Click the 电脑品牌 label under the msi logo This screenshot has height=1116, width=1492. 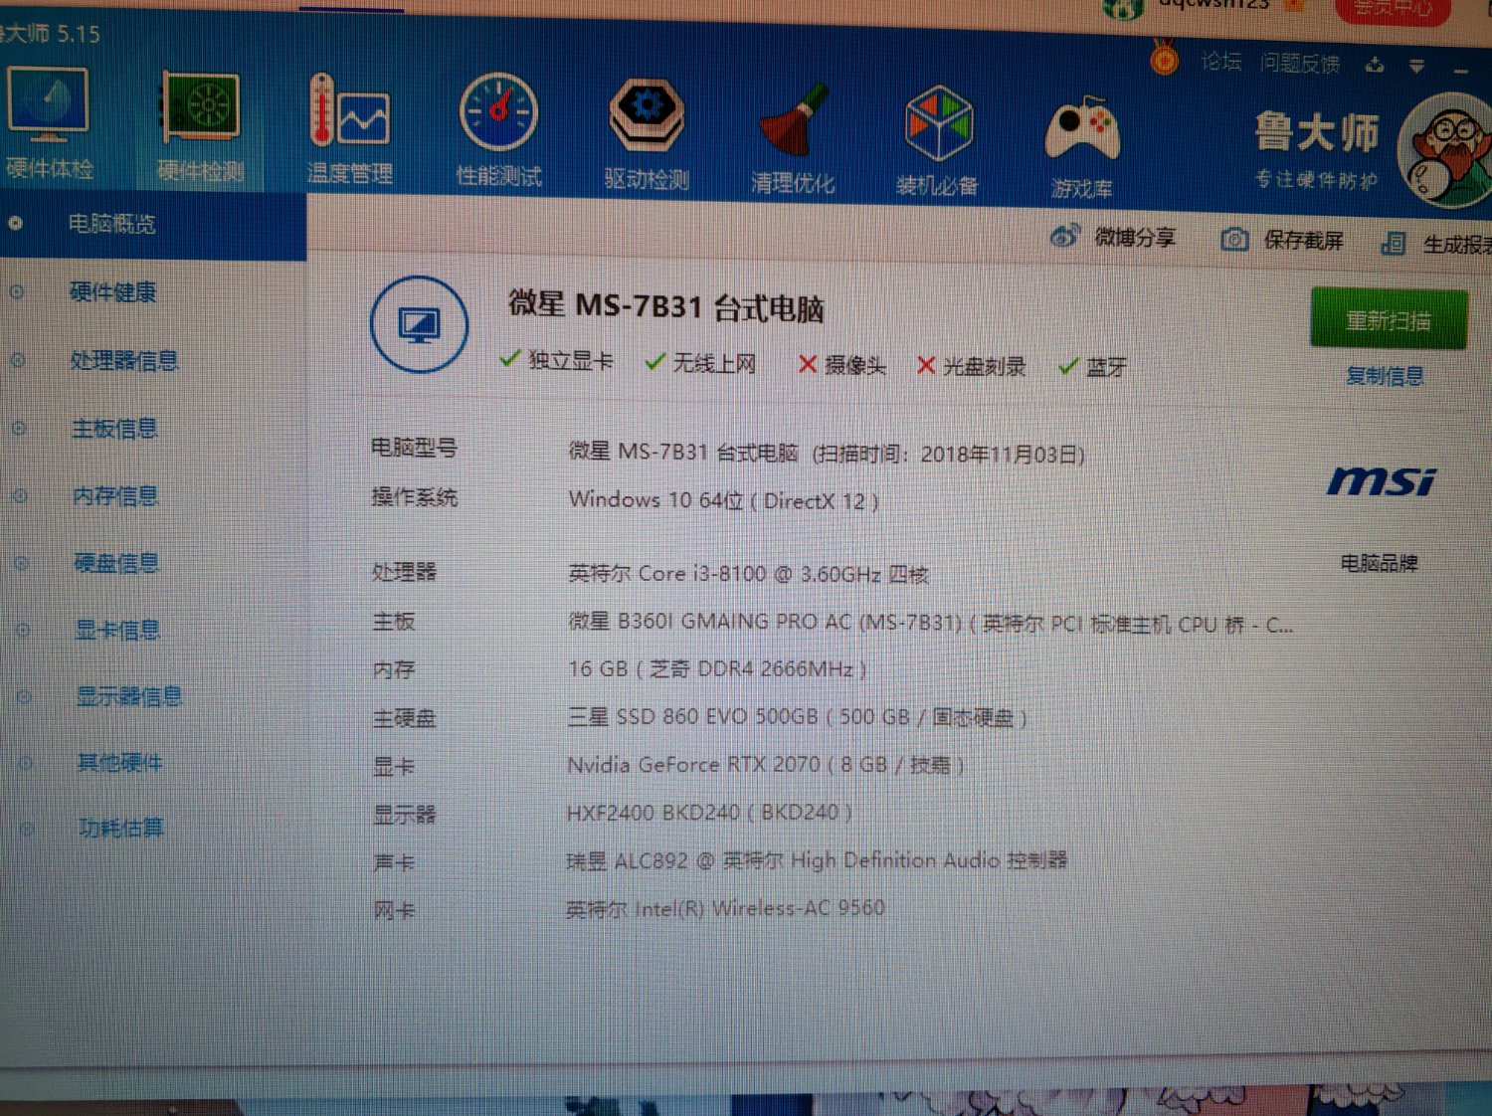pos(1379,563)
